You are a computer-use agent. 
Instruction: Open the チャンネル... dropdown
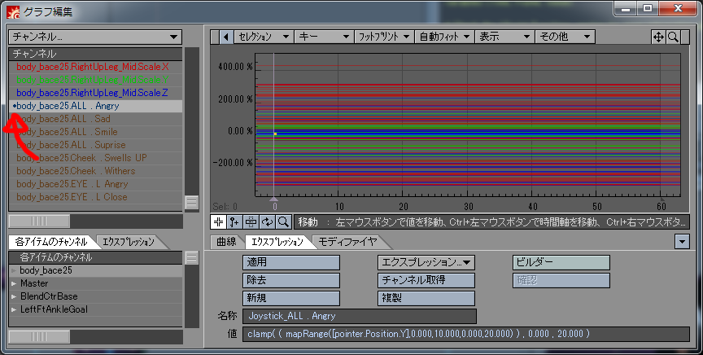click(95, 37)
